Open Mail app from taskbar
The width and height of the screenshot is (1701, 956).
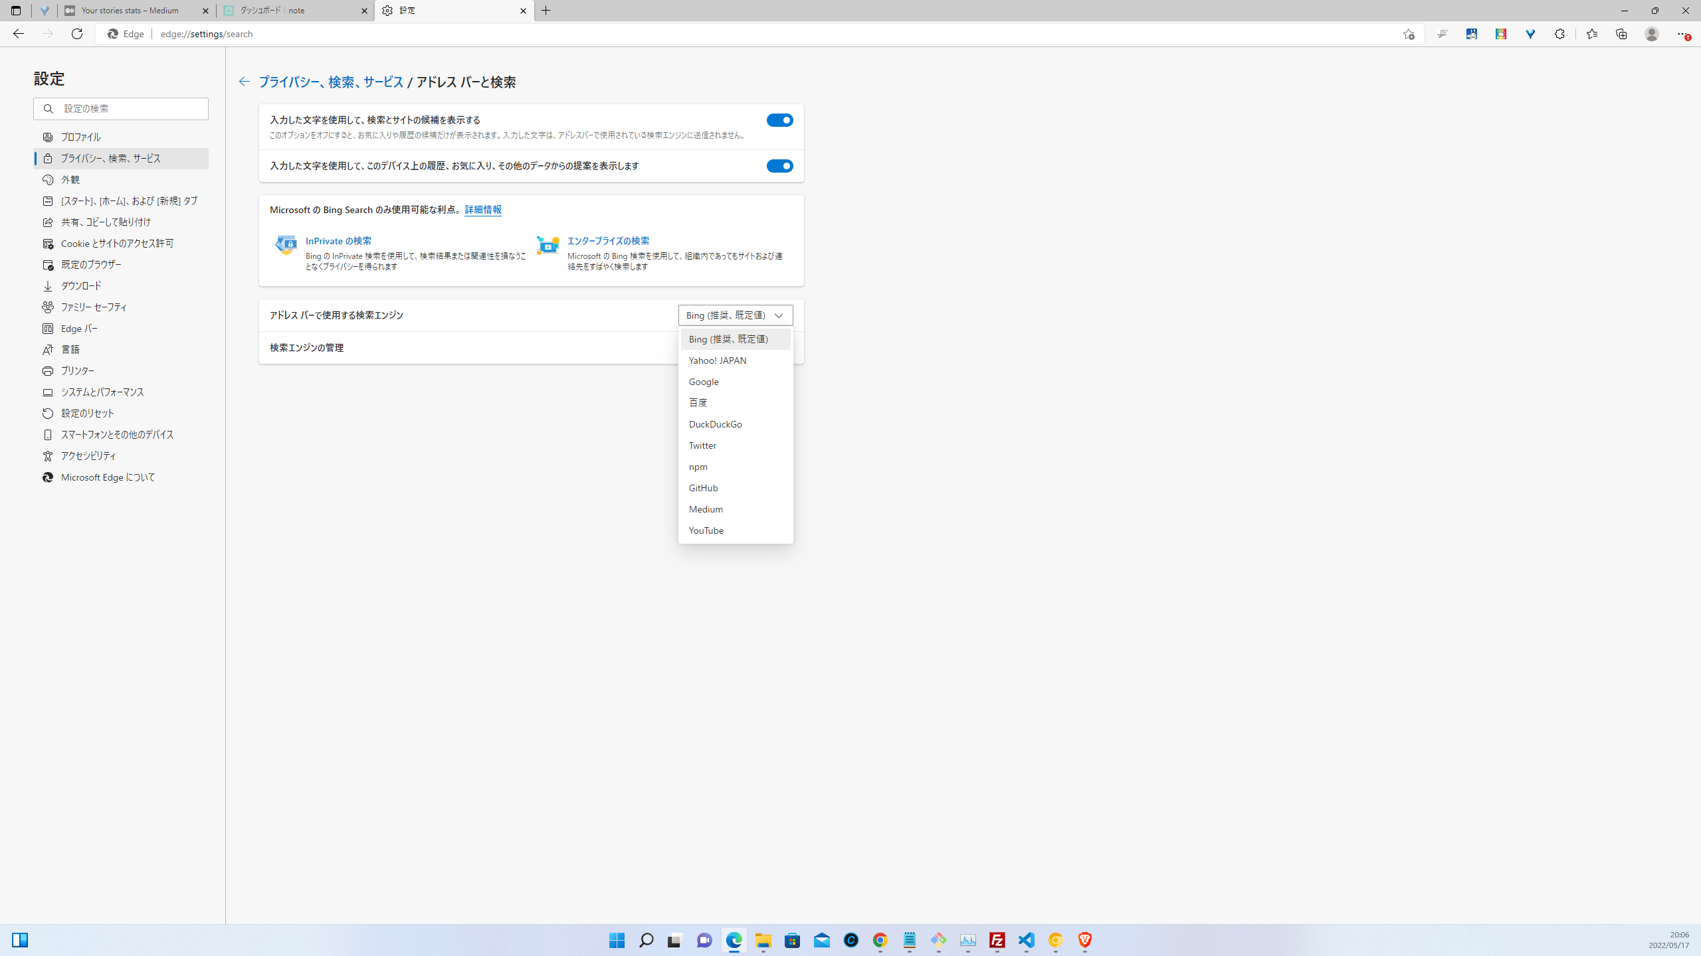(821, 940)
